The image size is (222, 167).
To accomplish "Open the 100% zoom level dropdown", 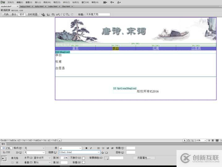I will click(x=200, y=140).
